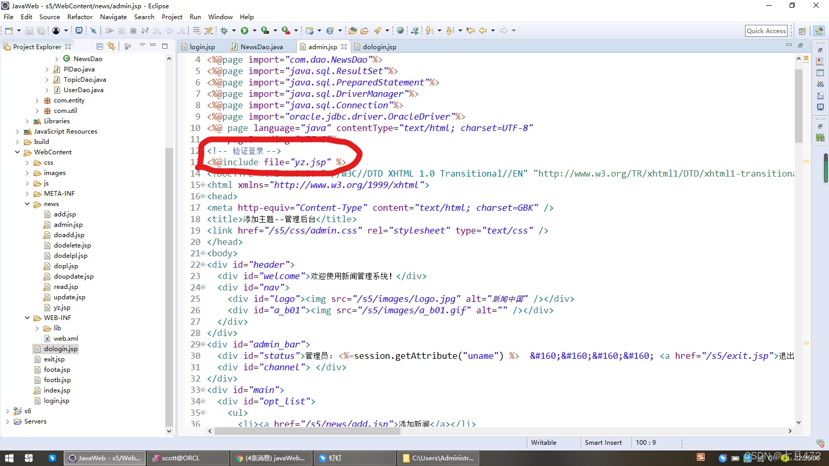
Task: Collapse All folders in Project Explorer toolbar
Action: [99, 46]
